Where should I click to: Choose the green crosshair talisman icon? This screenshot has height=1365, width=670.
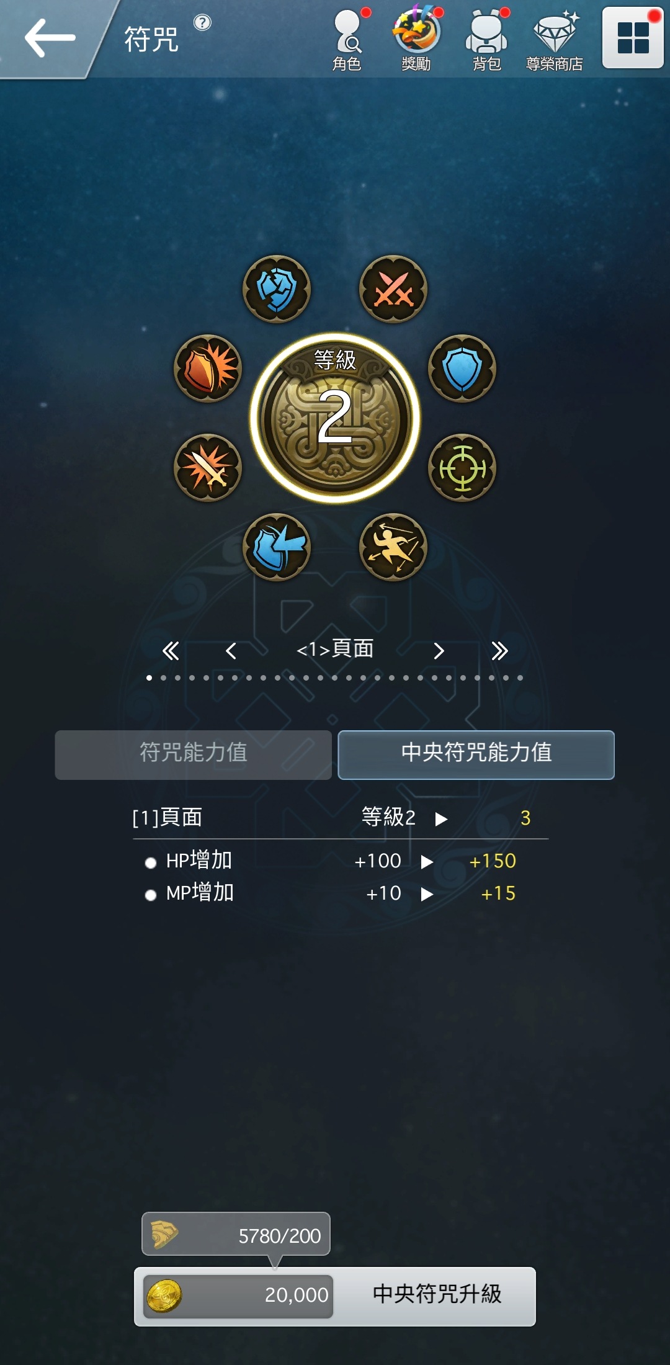tap(462, 468)
